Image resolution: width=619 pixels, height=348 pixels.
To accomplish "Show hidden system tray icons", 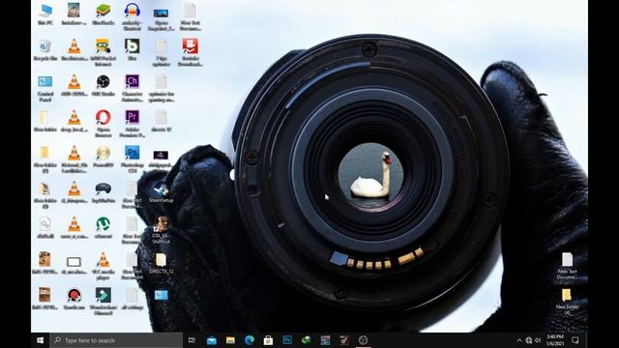I will pos(519,340).
